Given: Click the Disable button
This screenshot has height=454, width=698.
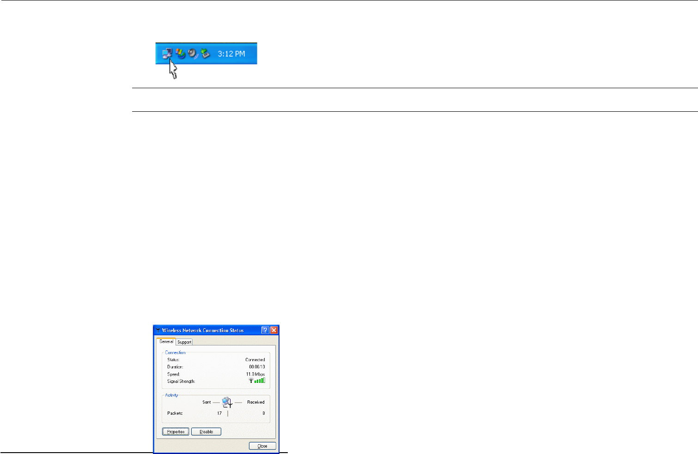Looking at the screenshot, I should 206,432.
